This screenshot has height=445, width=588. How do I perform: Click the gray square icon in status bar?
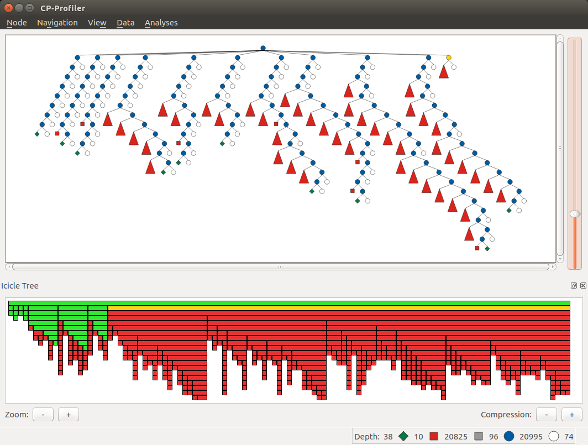[x=479, y=436]
